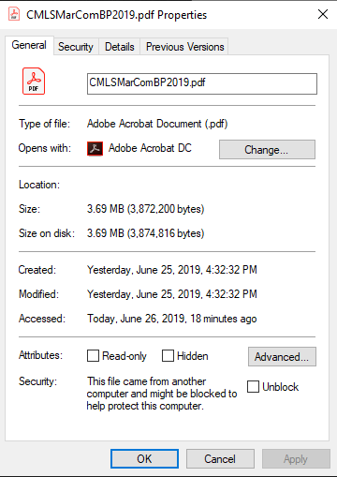Open the Details tab

(120, 47)
